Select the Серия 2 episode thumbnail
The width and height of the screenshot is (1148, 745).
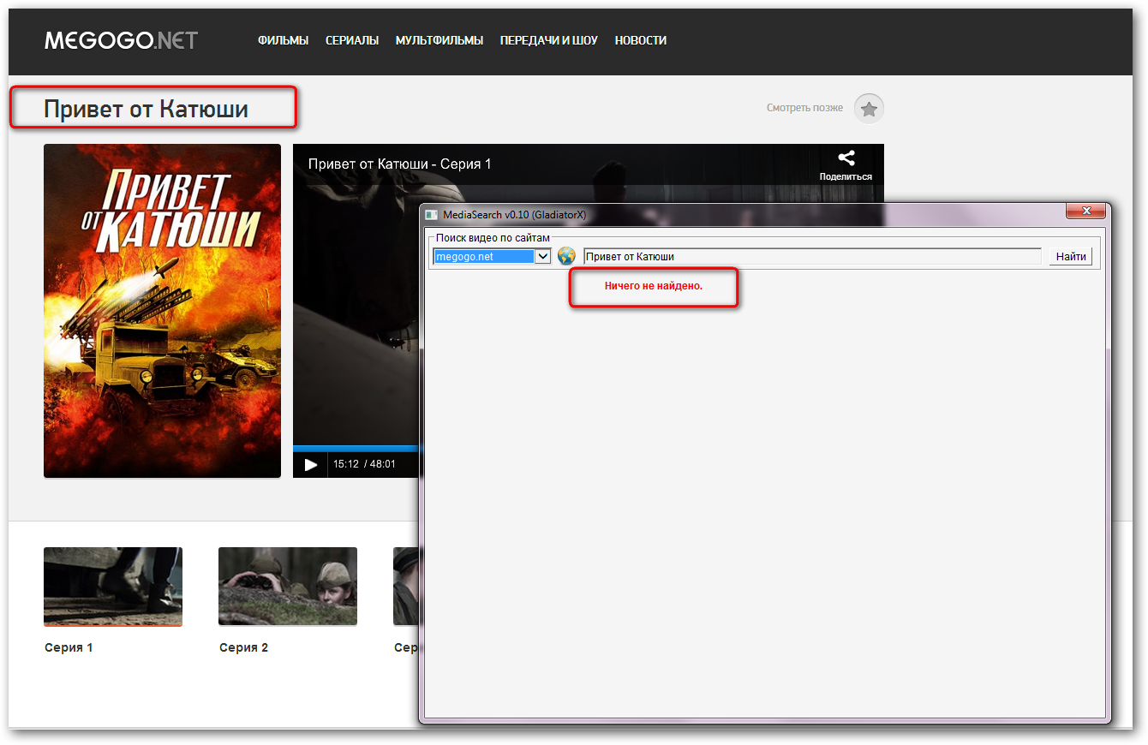point(288,587)
